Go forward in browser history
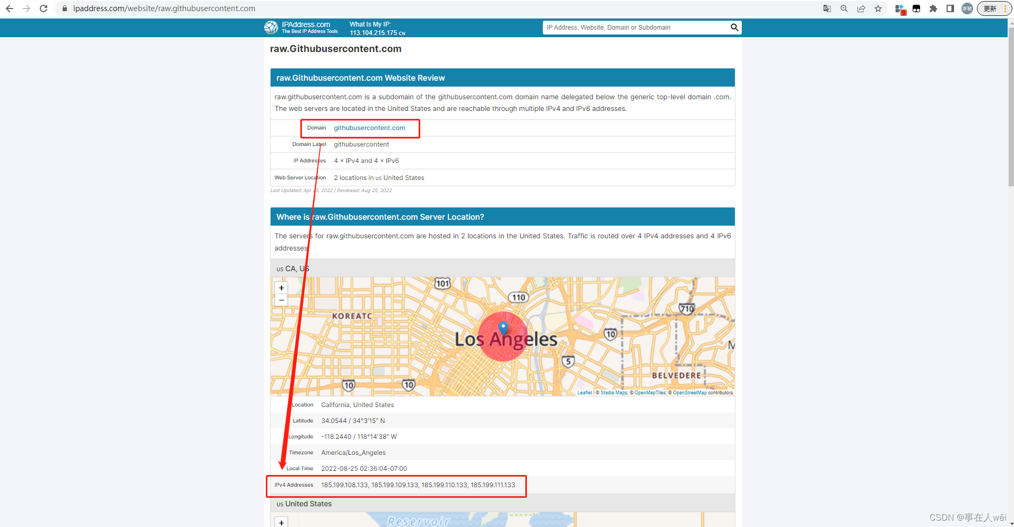This screenshot has height=527, width=1014. pos(27,8)
